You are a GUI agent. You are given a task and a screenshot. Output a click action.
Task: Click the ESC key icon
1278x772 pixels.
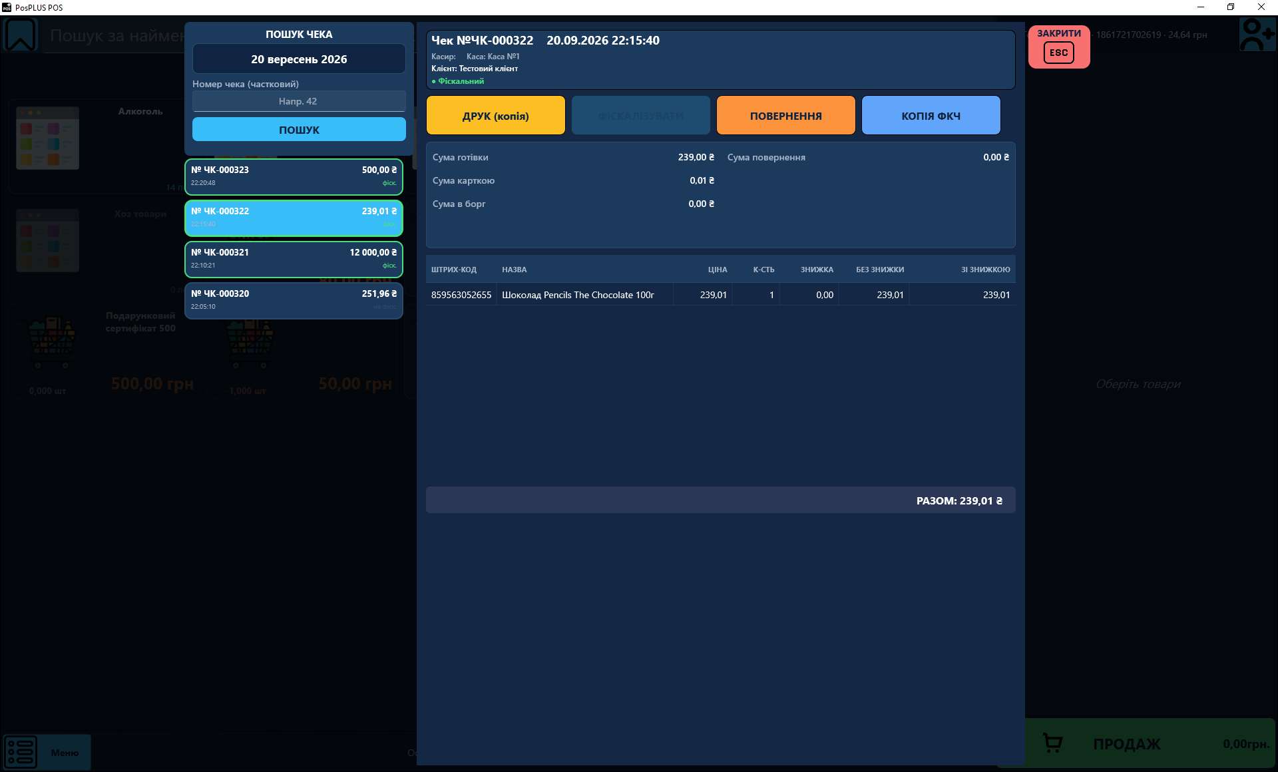click(1058, 53)
